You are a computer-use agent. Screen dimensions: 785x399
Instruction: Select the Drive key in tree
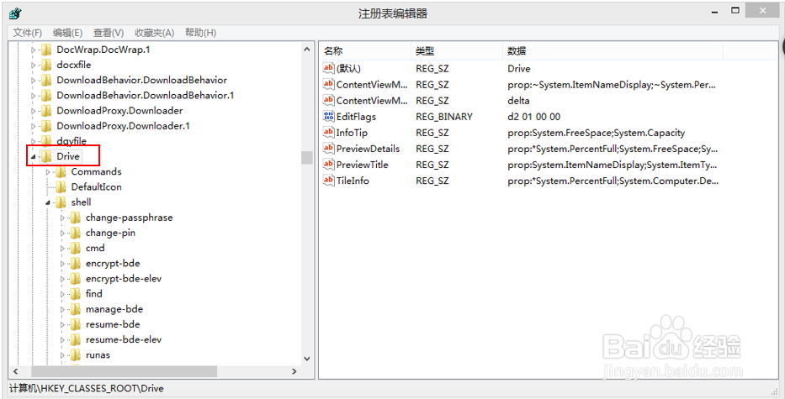[68, 156]
